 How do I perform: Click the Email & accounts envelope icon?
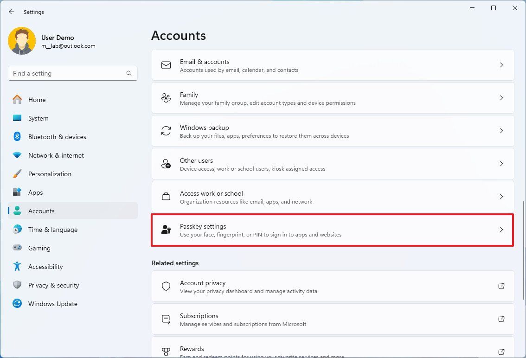(x=166, y=65)
